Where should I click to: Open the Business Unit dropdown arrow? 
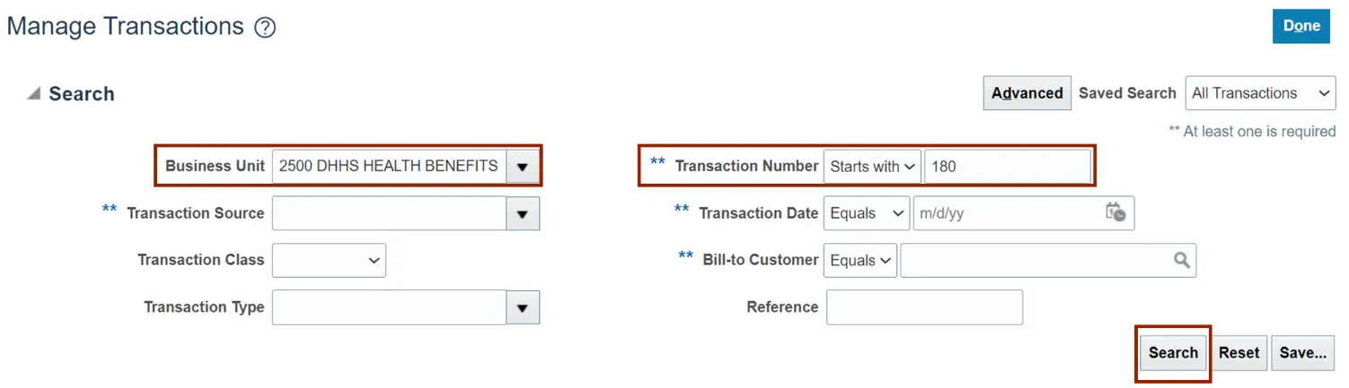(x=523, y=167)
